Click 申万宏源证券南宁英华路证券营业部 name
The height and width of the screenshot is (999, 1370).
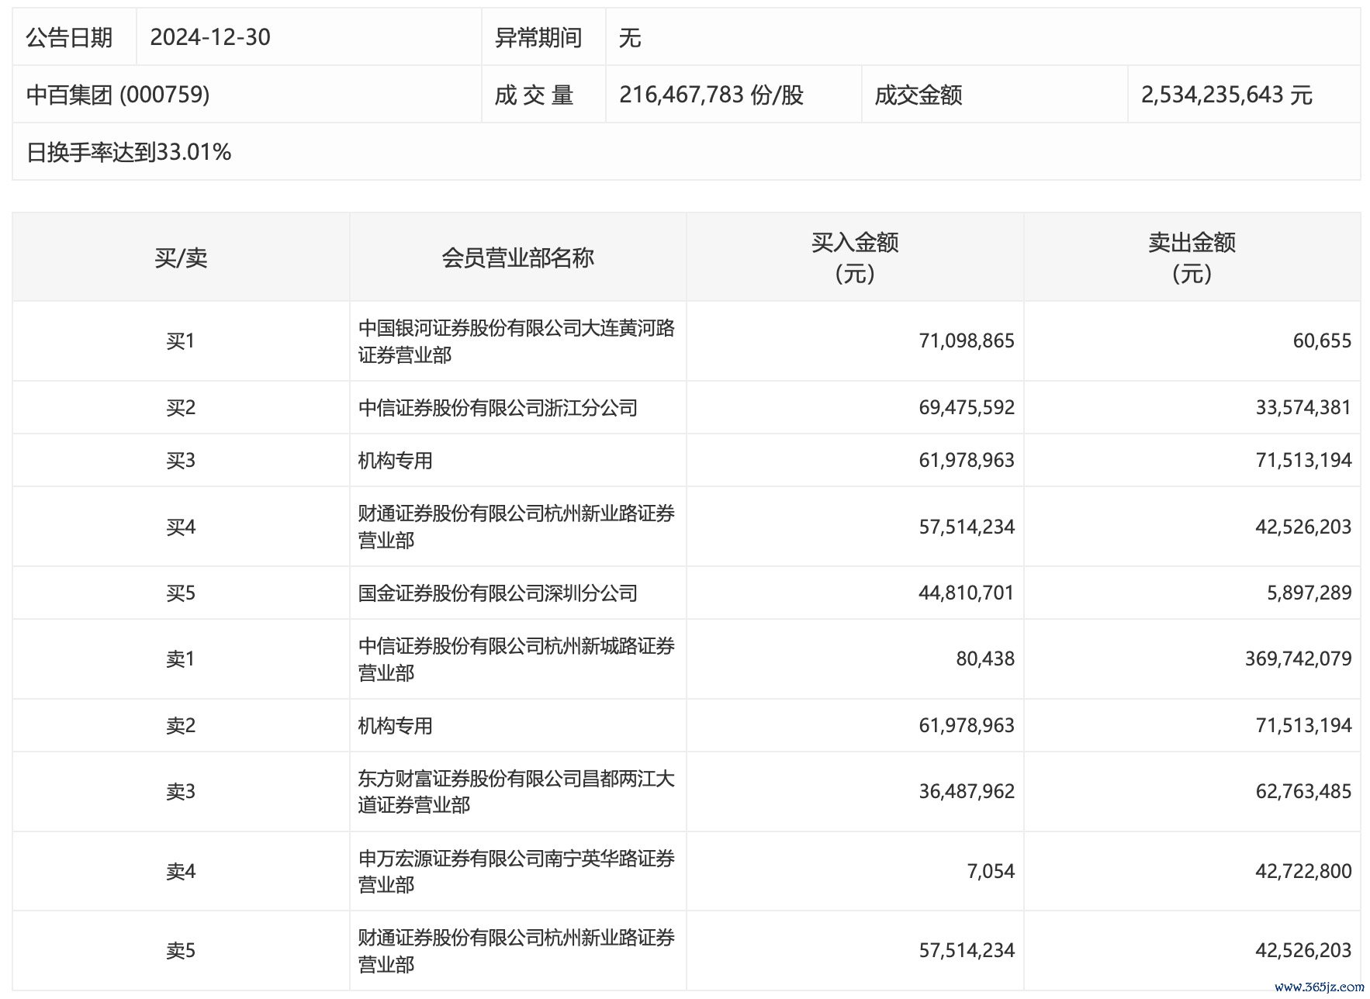[517, 871]
